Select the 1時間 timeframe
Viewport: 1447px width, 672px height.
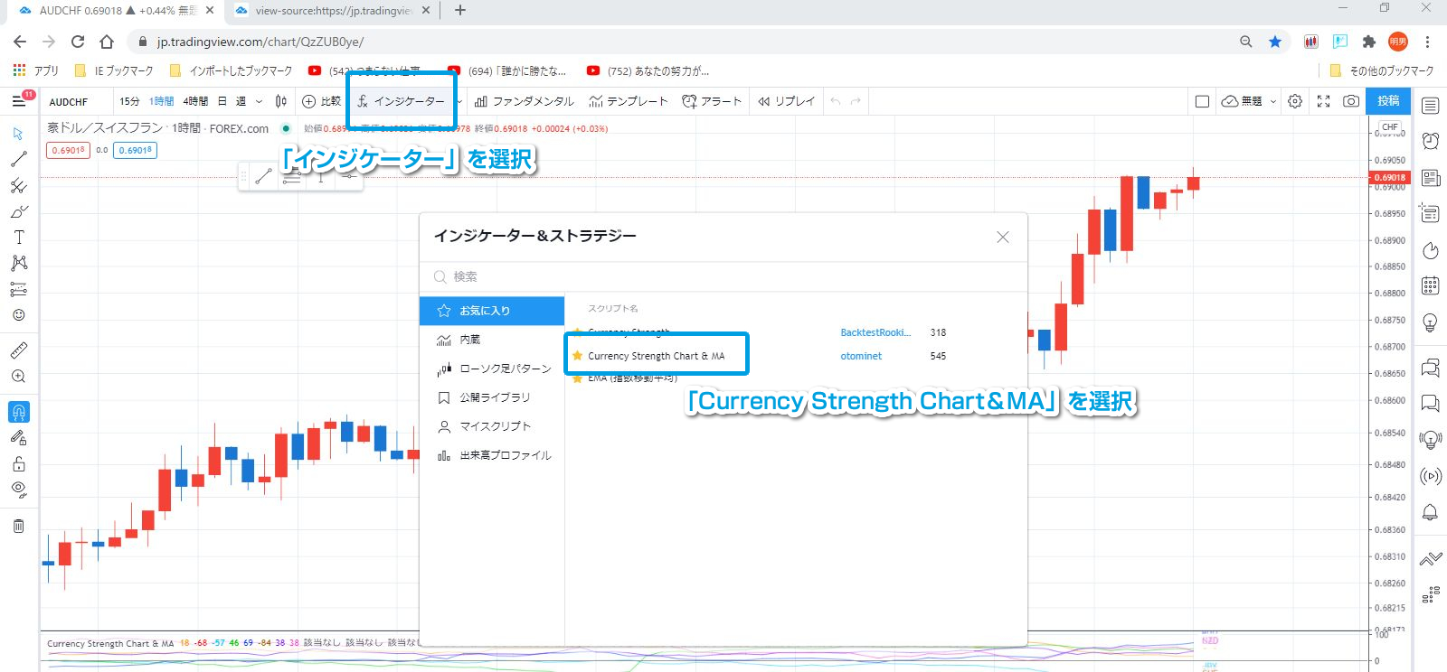pos(161,101)
